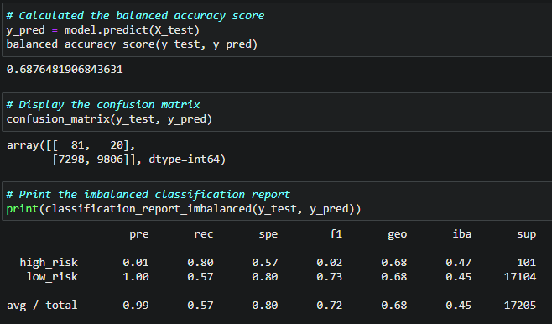Select avg / total recall value 0.57

(x=200, y=306)
